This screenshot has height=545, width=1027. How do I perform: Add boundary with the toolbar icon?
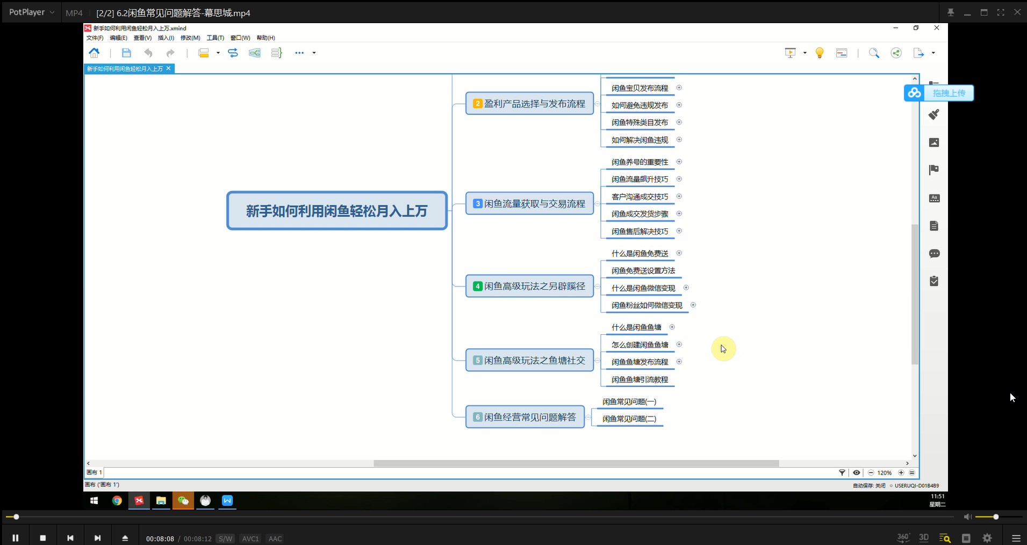coord(255,53)
